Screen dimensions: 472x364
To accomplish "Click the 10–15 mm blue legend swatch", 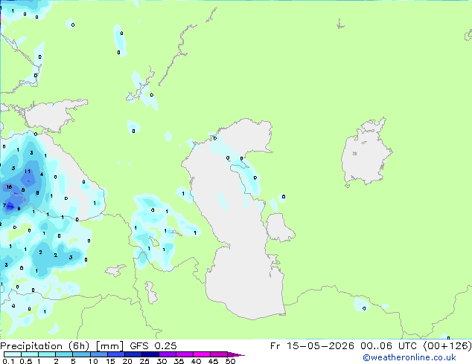I will [99, 354].
